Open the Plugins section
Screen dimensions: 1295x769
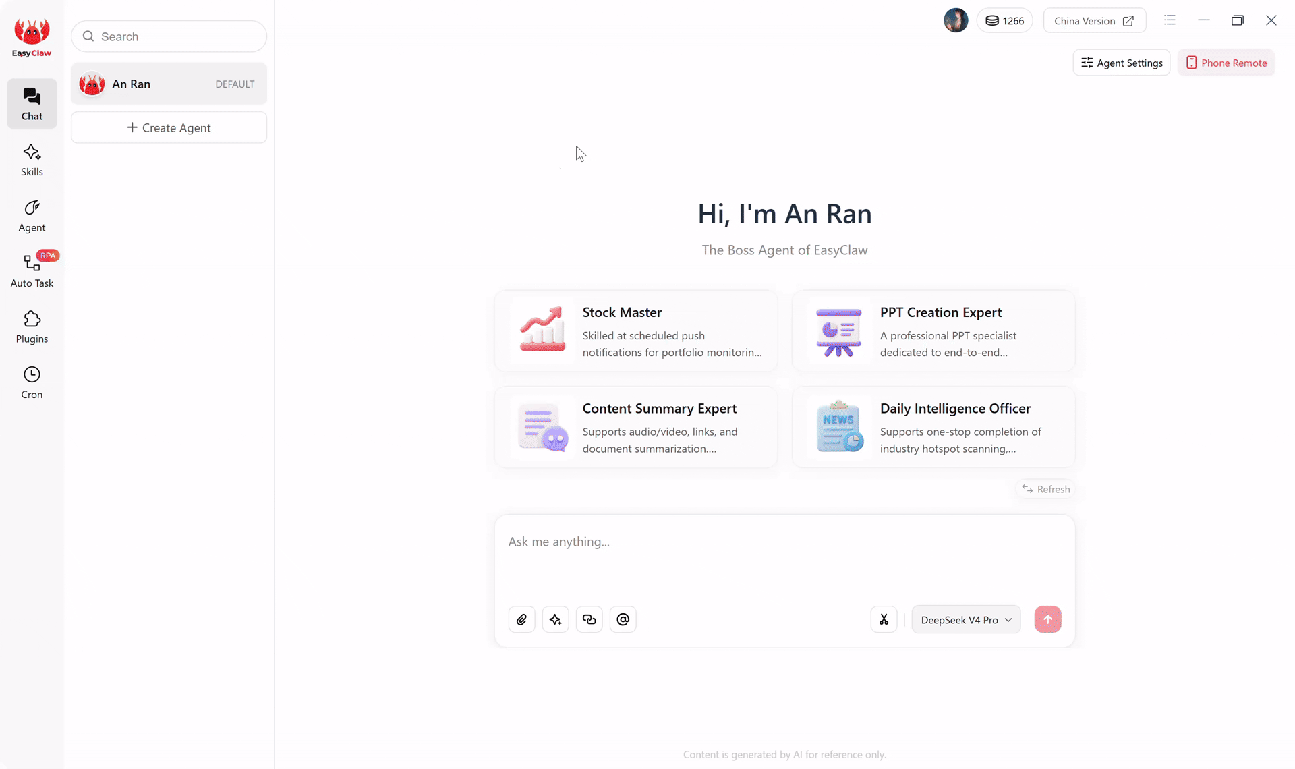pyautogui.click(x=32, y=327)
